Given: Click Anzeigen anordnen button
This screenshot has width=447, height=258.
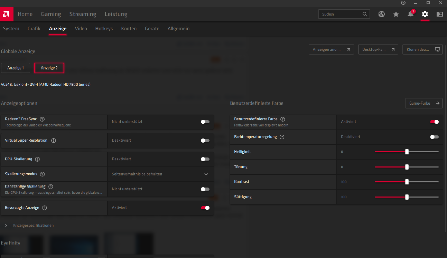Looking at the screenshot, I should tap(331, 49).
